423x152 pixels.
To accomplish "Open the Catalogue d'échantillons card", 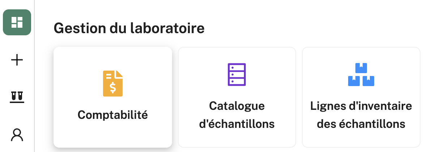I will 237,97.
